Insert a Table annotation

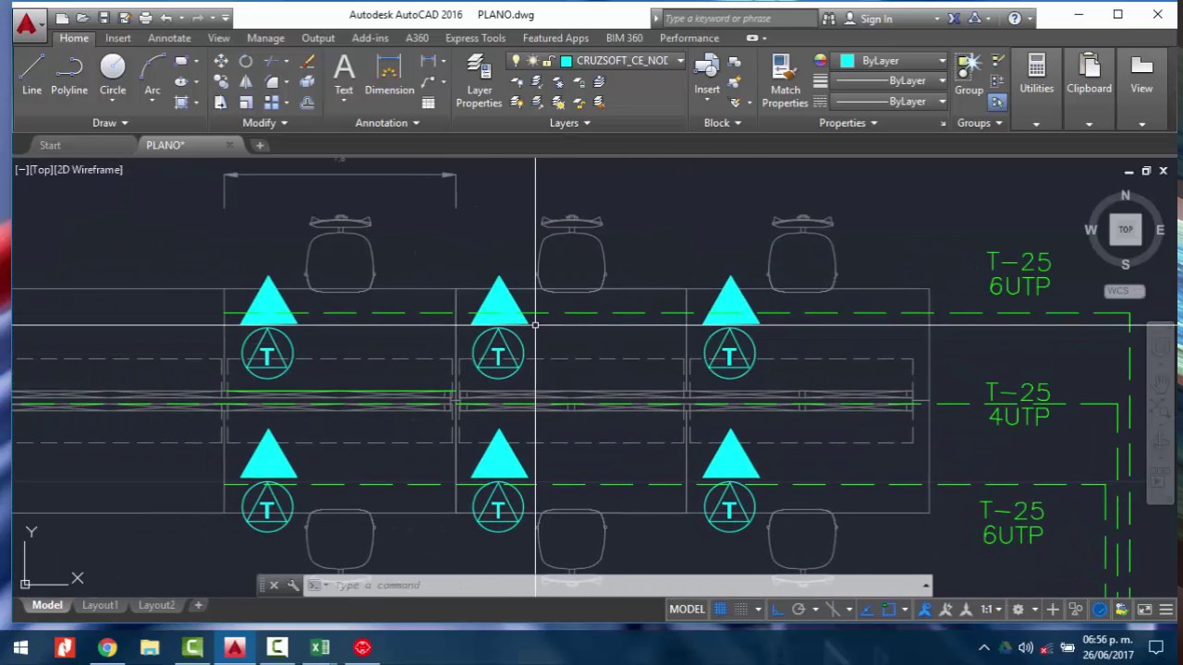coord(428,103)
